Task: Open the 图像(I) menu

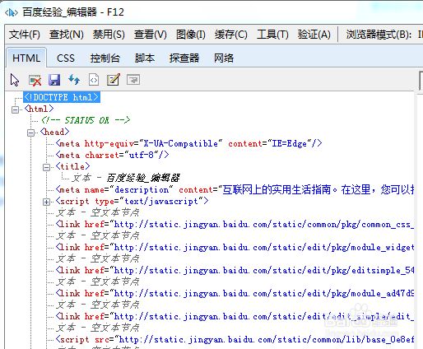Action: (x=191, y=35)
